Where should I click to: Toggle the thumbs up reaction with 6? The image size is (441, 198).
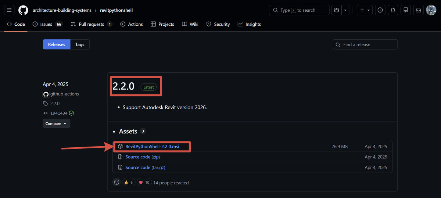coord(128,182)
